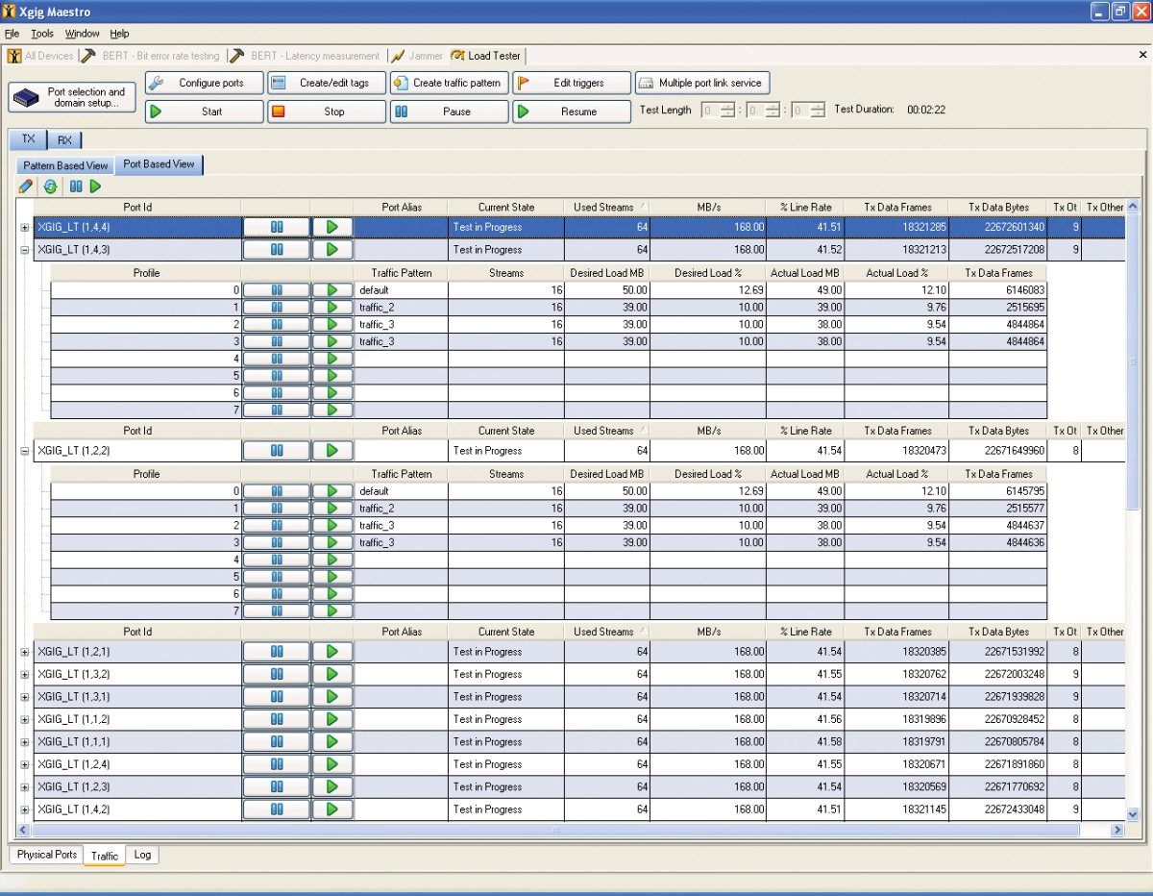Pause the XGIG_LT (1,4,3) port
Viewport: 1153px width, 896px height.
point(276,250)
